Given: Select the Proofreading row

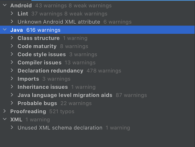Looking at the screenshot, I should (98, 112).
